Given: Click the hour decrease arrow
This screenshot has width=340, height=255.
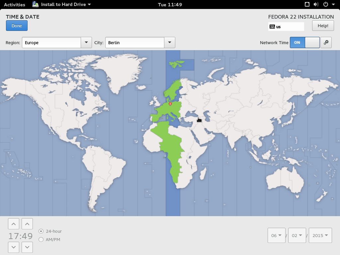Looking at the screenshot, I should pos(13,247).
